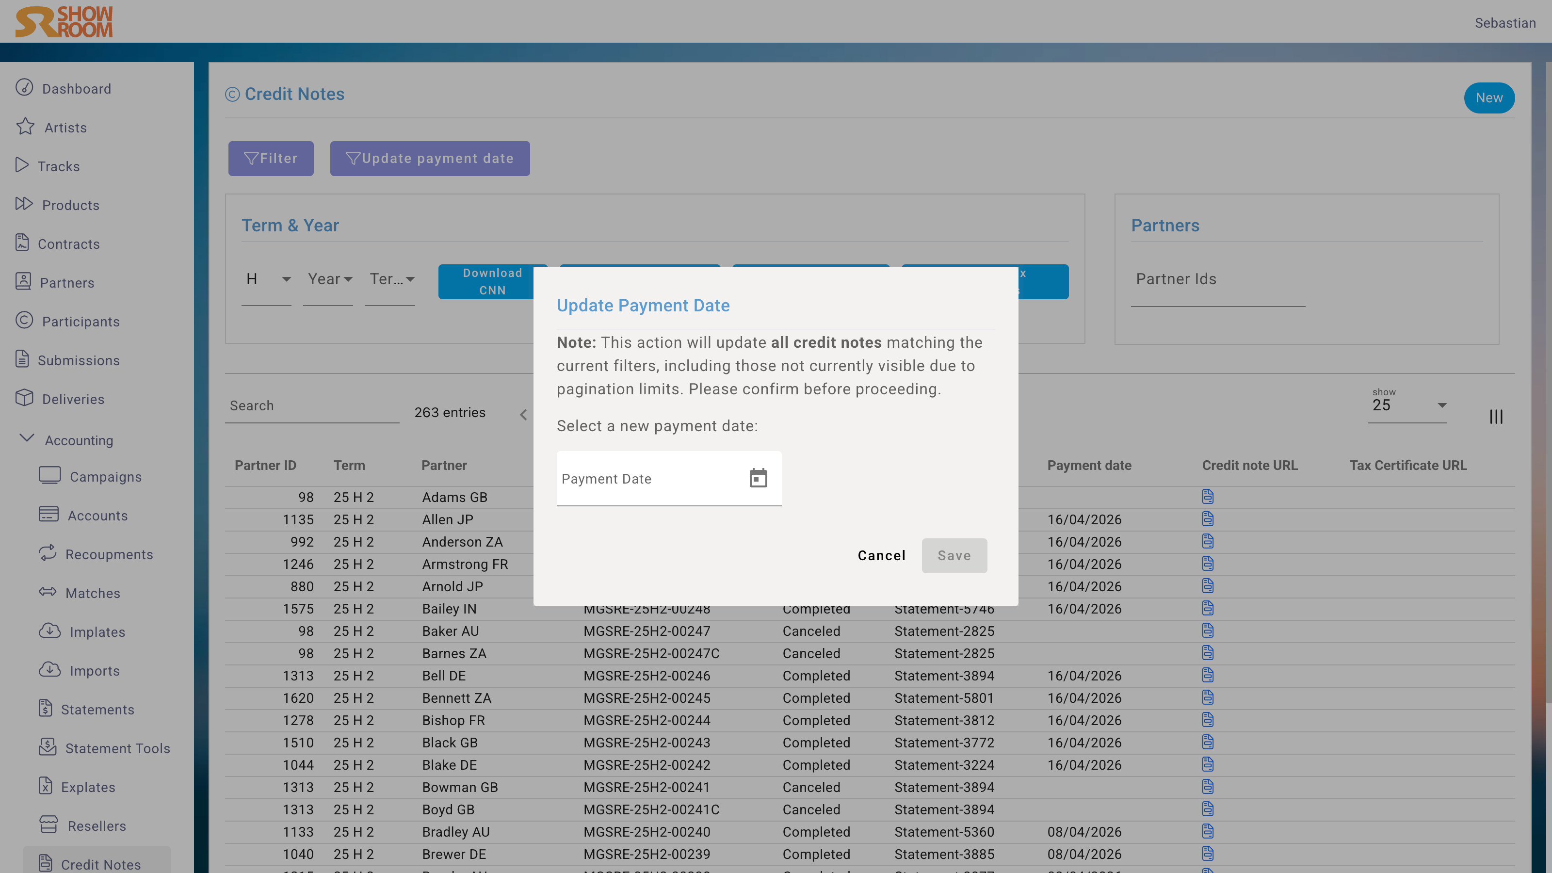The height and width of the screenshot is (873, 1552).
Task: Select the MGSRE-25H2-00247 credit note cell
Action: tap(647, 631)
